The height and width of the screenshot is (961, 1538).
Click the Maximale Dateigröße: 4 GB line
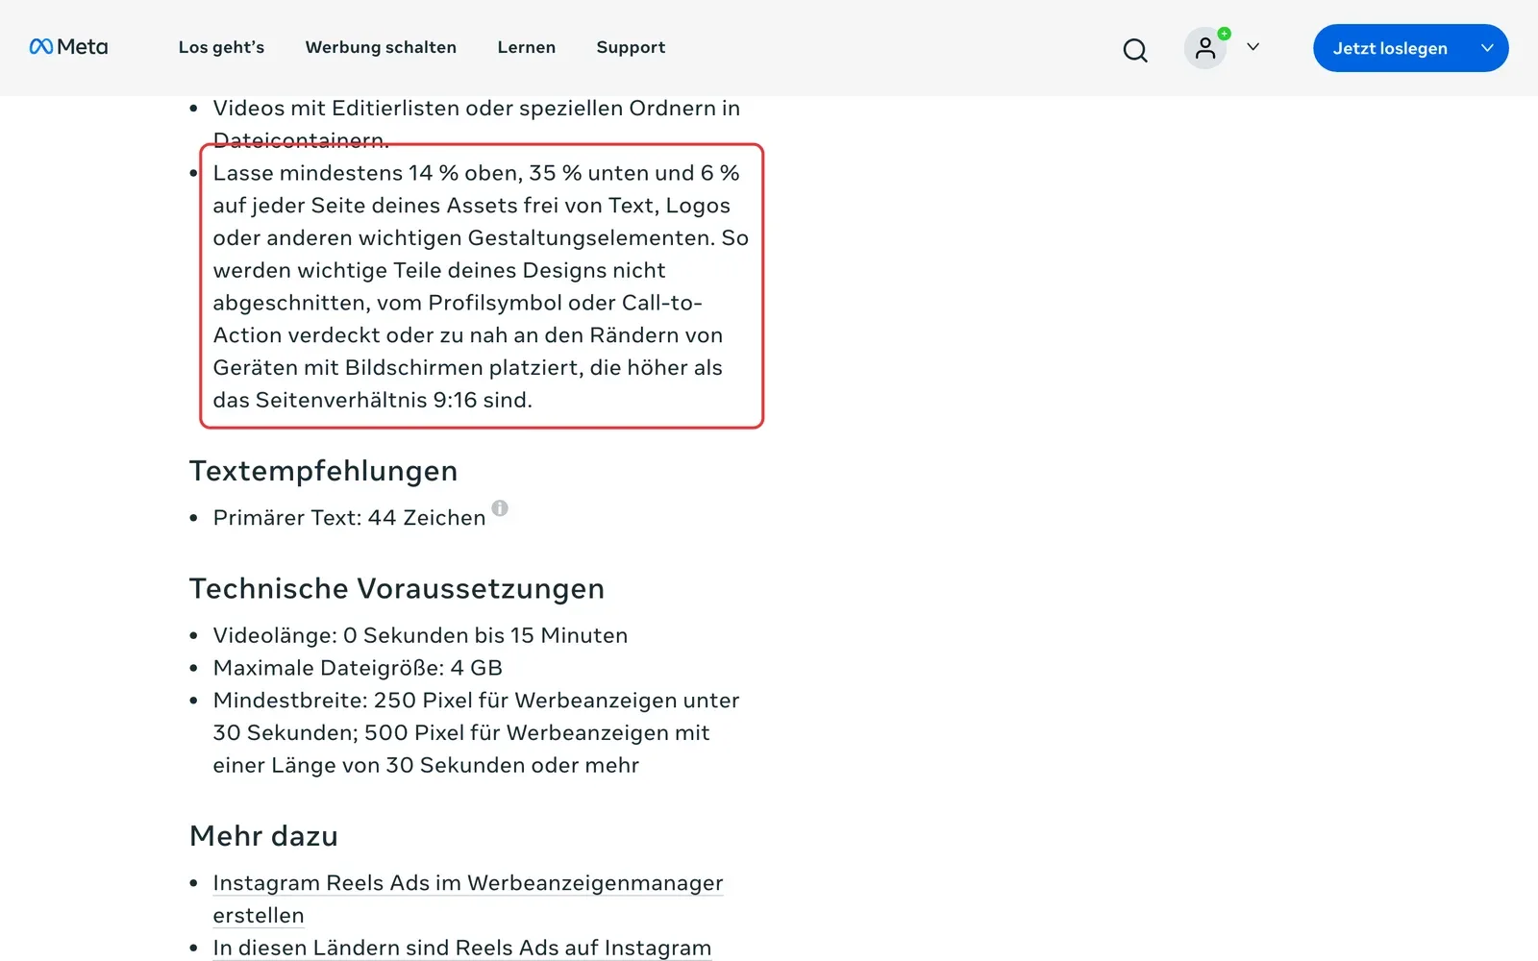(x=358, y=668)
